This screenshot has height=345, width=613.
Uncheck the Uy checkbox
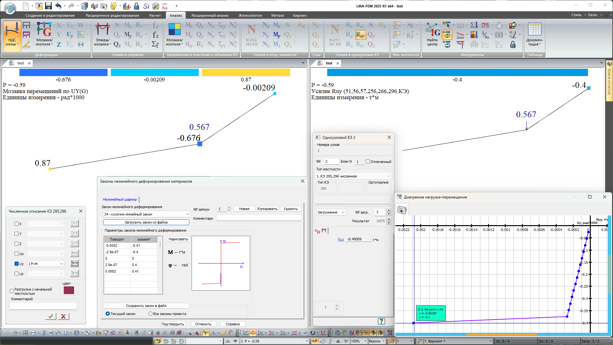17,264
